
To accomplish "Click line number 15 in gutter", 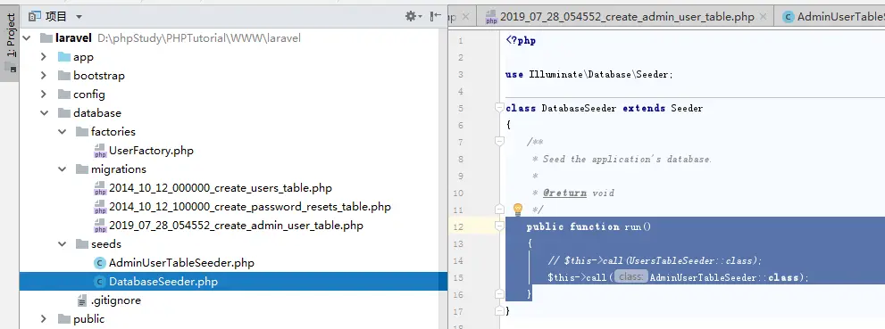I will coord(458,277).
